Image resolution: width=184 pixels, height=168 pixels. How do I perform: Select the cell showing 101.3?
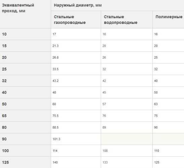[x=76, y=139]
